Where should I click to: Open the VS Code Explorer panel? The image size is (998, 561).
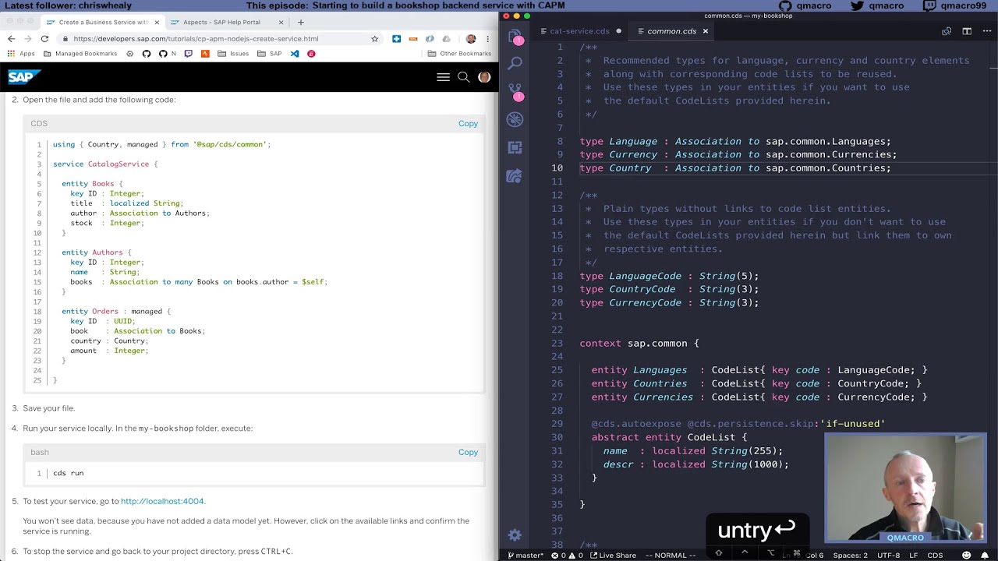coord(515,37)
